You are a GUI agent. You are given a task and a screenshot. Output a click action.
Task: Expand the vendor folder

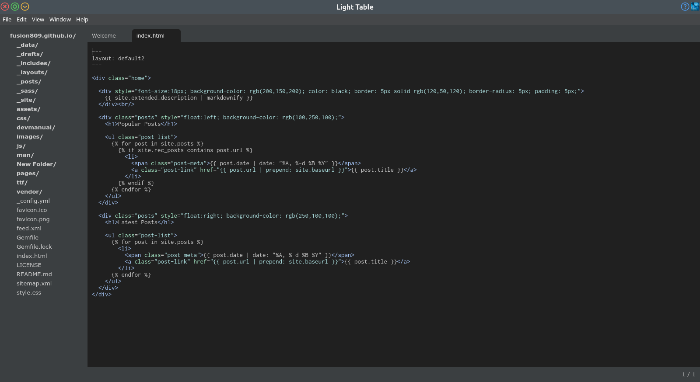[29, 192]
